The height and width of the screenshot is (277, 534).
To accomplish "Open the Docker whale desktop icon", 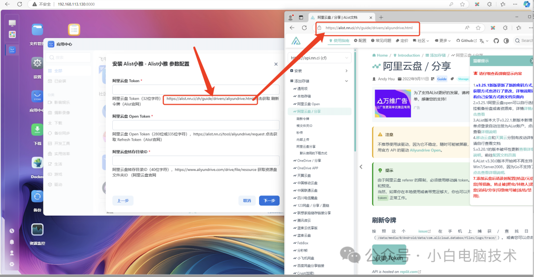I will (37, 163).
